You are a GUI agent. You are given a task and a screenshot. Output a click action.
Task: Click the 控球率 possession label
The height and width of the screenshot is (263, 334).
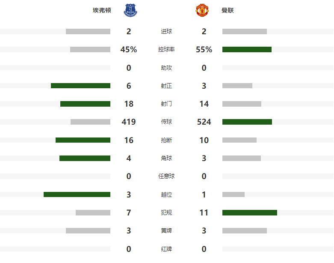pos(166,50)
